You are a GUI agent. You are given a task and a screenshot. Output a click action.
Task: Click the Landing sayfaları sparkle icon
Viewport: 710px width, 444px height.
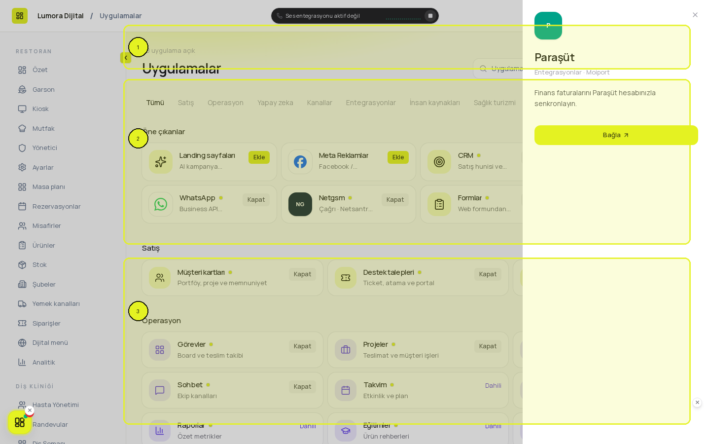coord(161,162)
